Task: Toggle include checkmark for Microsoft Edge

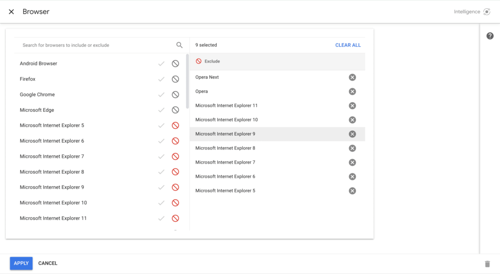Action: 161,110
